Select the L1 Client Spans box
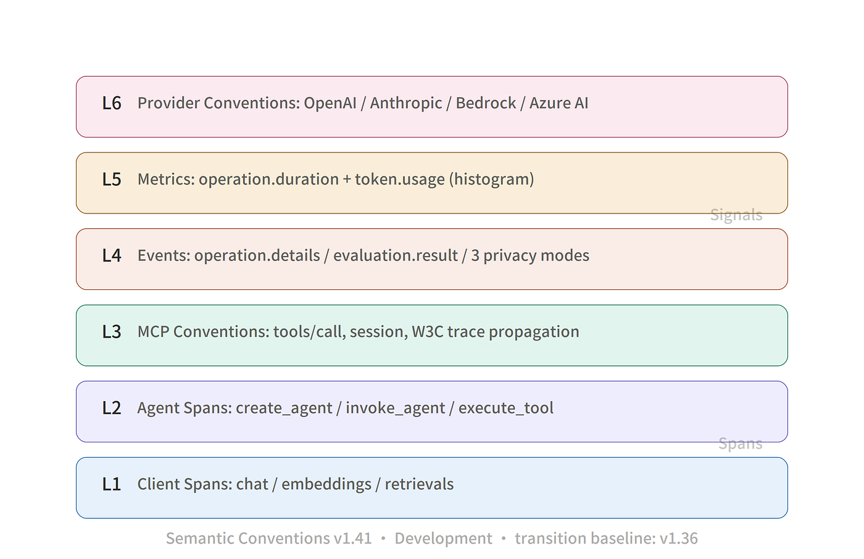Screen dimensions: 864x559 (432, 488)
